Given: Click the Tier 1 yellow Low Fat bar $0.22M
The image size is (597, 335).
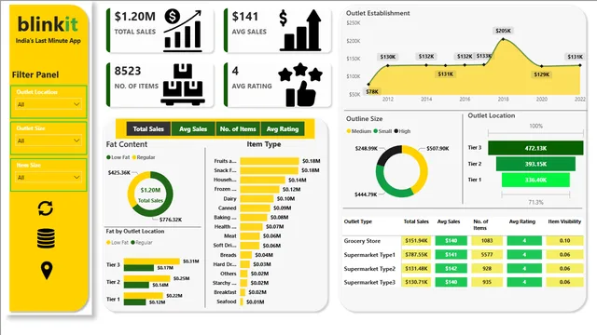Looking at the screenshot, I should (144, 296).
